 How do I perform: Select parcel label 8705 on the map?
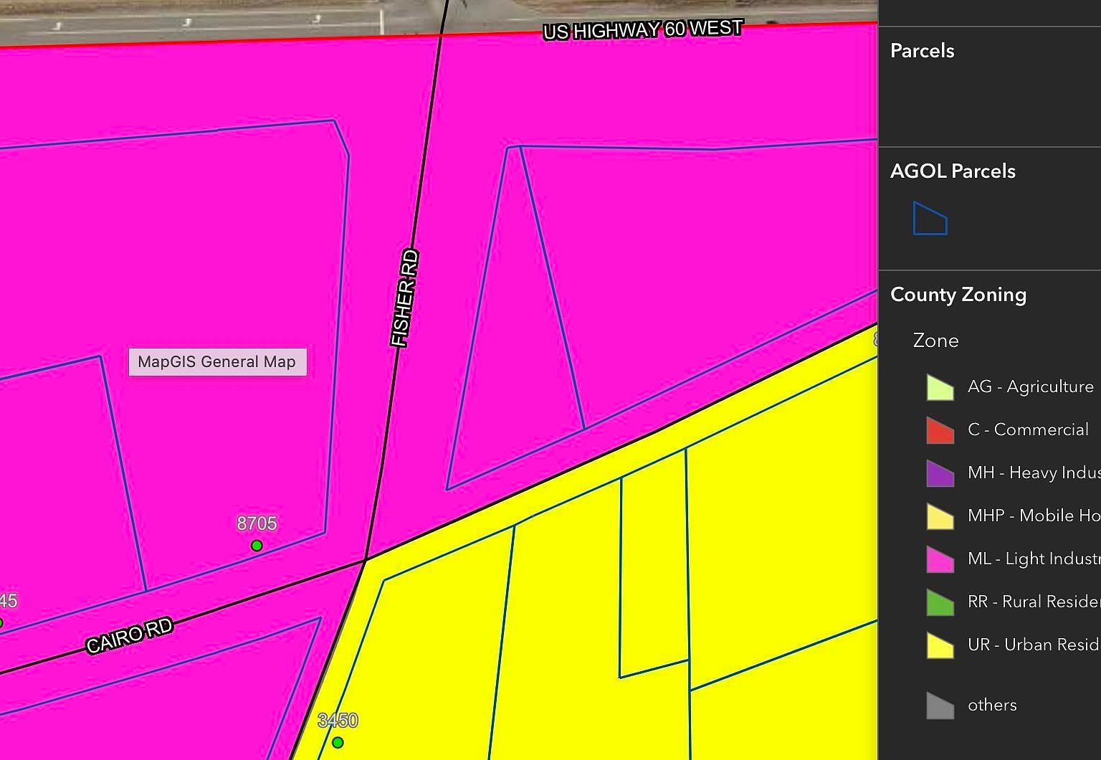click(257, 523)
